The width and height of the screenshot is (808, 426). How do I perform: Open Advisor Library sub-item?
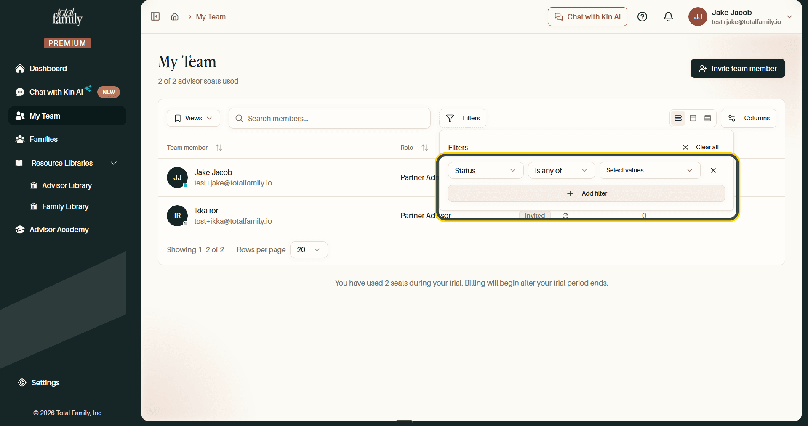point(67,185)
